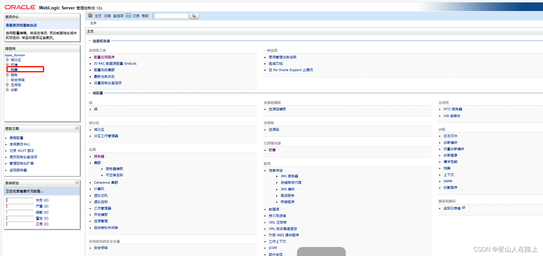Open the 日志文件 link under 诊断
Screen dimensions: 543x256
(450, 136)
